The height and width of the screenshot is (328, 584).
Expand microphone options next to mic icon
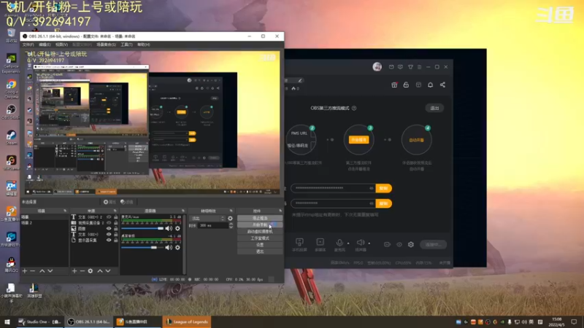pyautogui.click(x=348, y=243)
